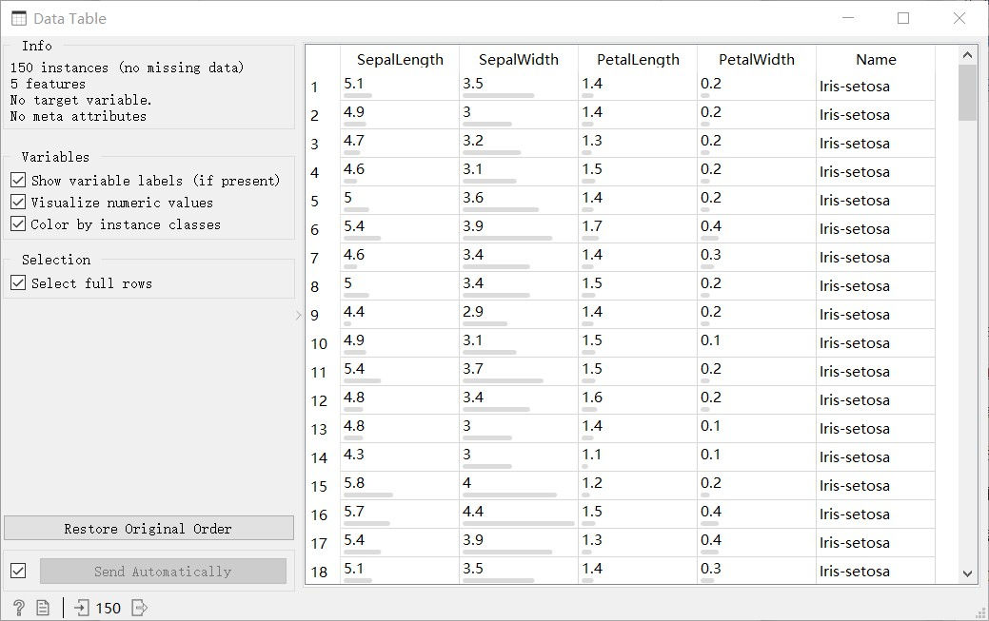Uncheck Show variable labels (if present)
This screenshot has width=989, height=621.
[18, 181]
